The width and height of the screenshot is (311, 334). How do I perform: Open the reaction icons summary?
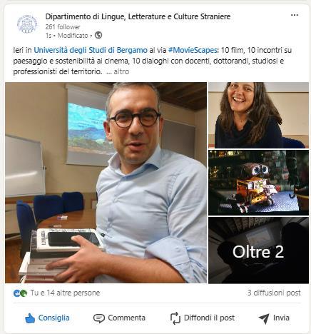click(x=20, y=293)
